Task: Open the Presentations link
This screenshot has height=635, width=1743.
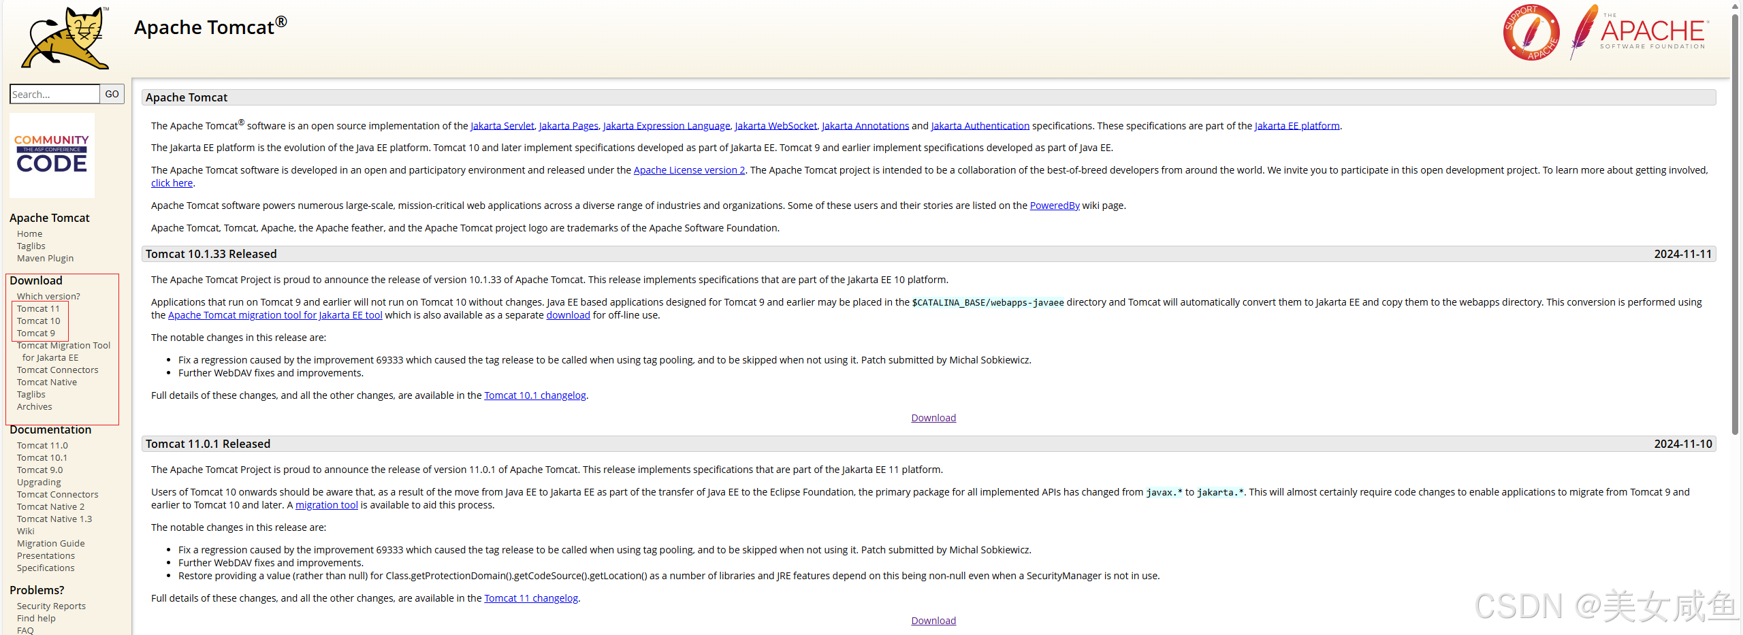Action: tap(46, 555)
